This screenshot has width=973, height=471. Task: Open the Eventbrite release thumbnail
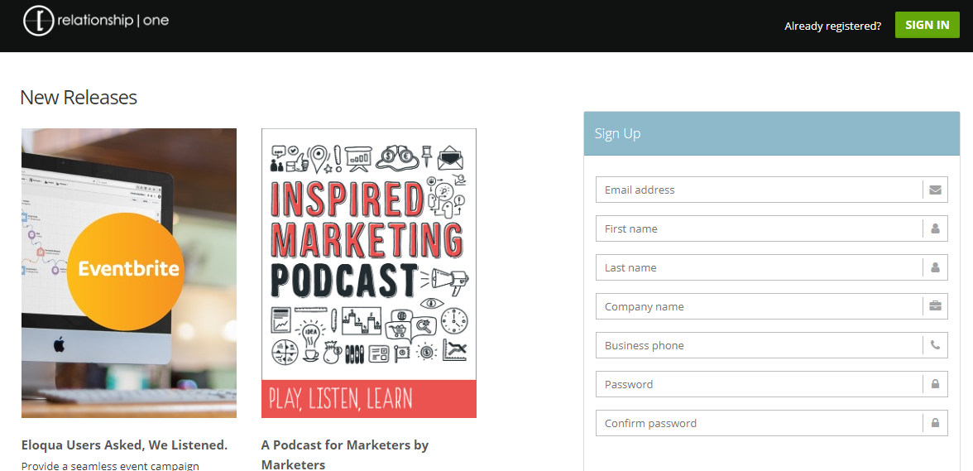click(129, 273)
